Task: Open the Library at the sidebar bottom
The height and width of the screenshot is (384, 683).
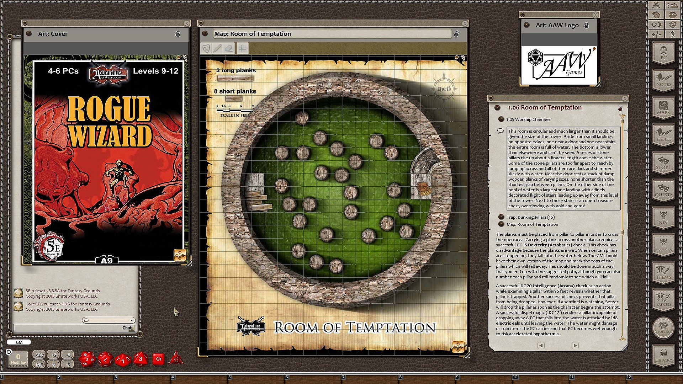Action: [663, 355]
